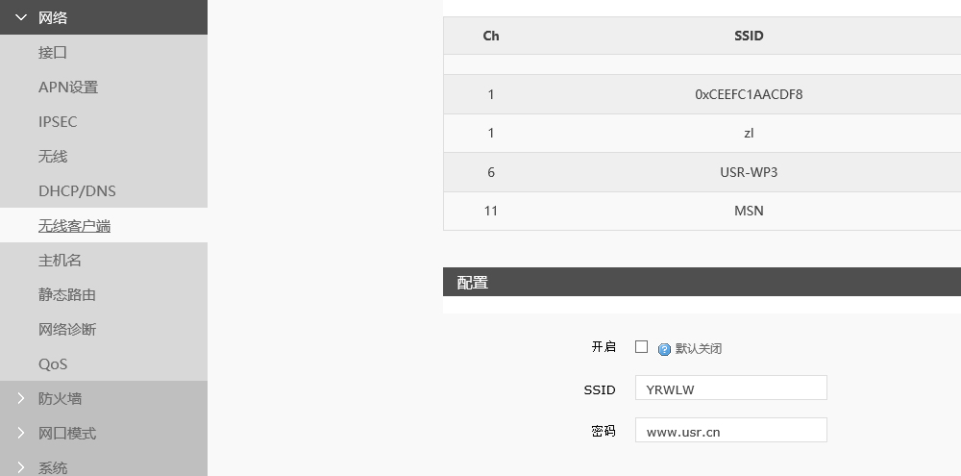Click the SSID input field

point(730,388)
